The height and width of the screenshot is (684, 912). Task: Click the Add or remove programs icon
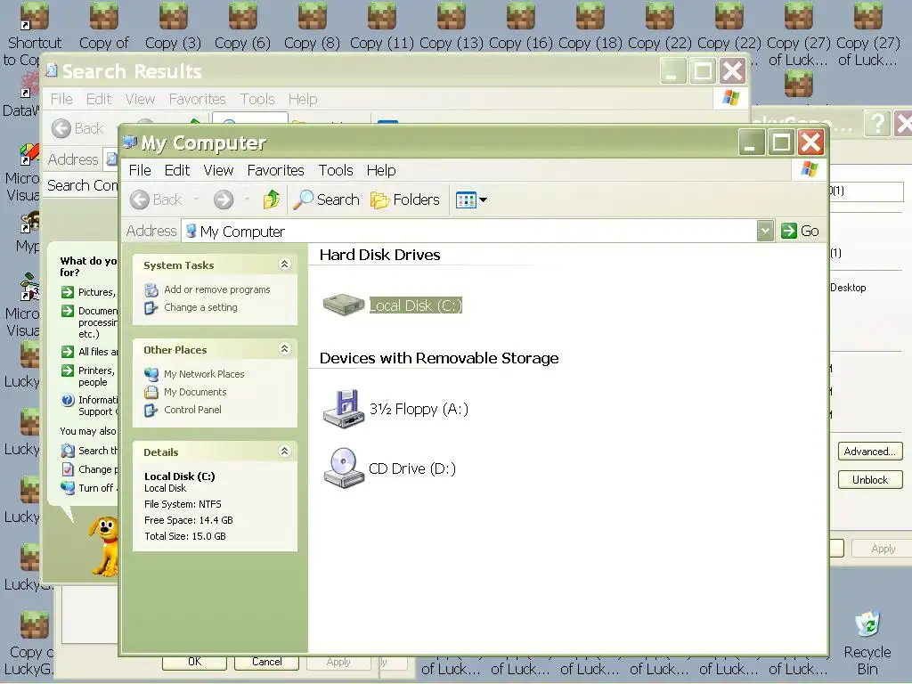[x=151, y=289]
